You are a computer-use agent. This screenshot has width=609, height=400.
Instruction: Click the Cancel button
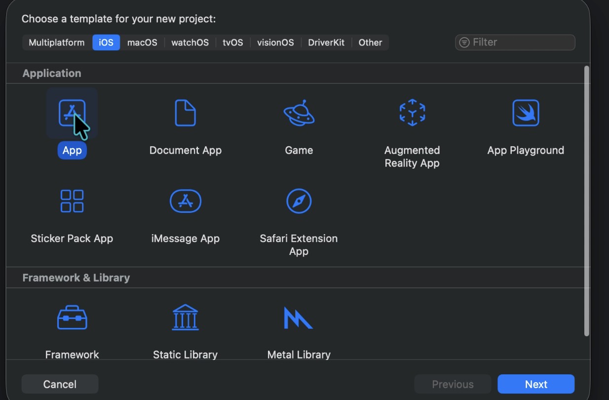[x=60, y=384]
